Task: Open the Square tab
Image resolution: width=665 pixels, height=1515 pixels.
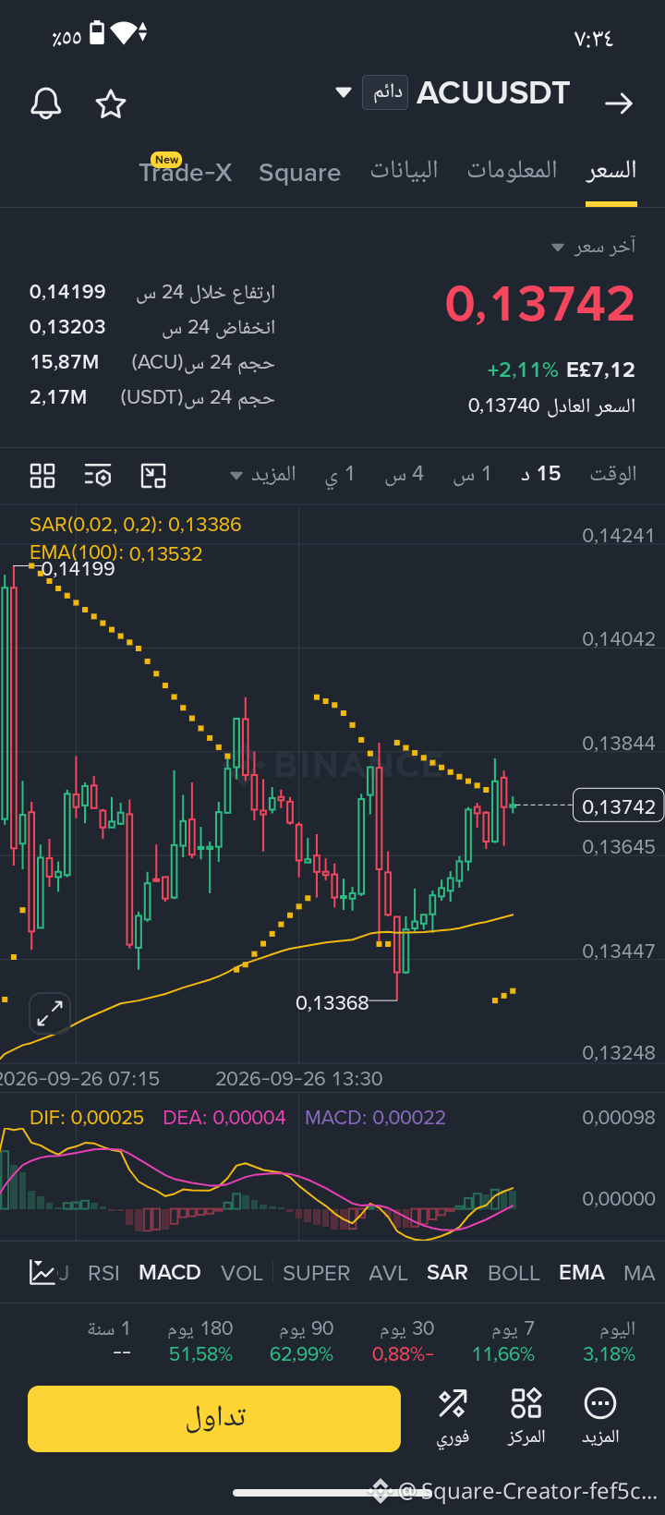Action: [300, 173]
